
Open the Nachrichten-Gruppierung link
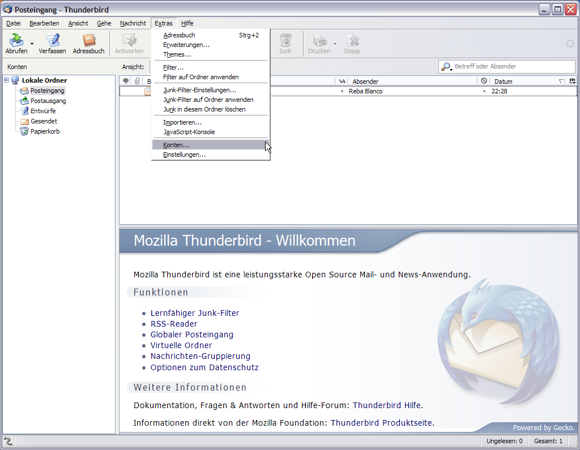pos(200,356)
